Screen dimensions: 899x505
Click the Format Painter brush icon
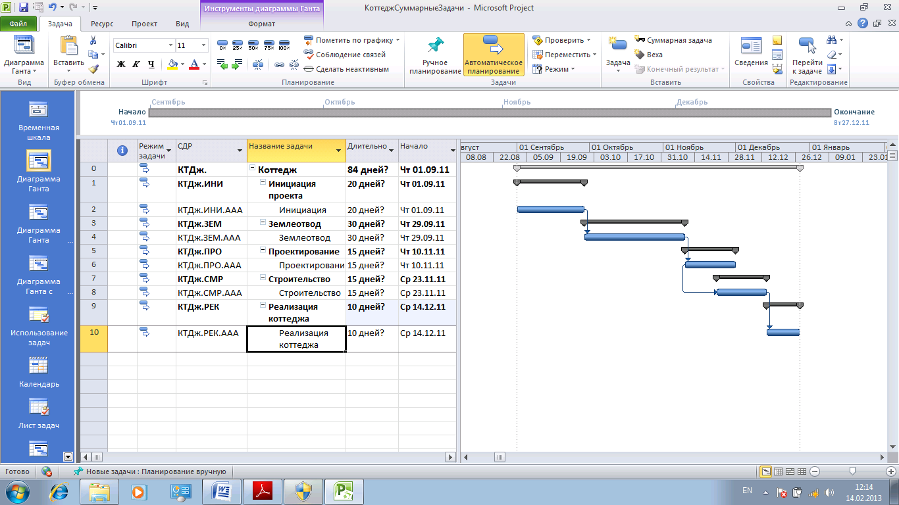tap(93, 68)
